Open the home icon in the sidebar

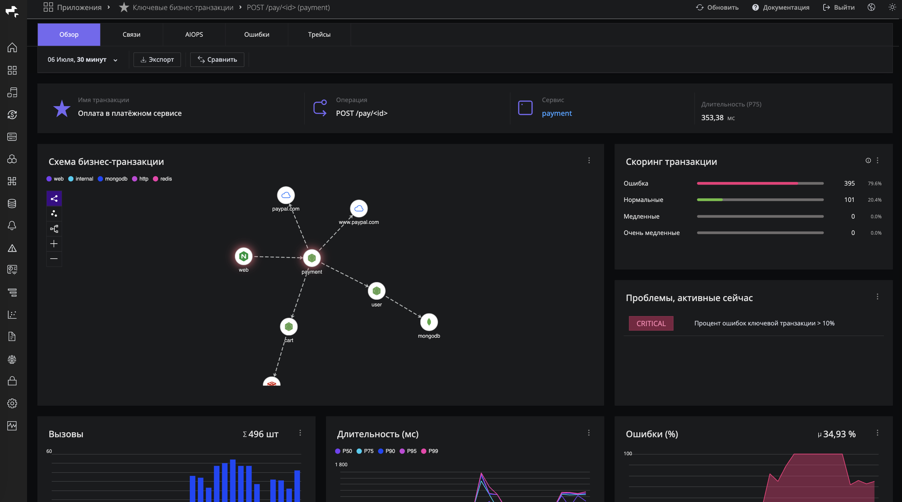(12, 47)
